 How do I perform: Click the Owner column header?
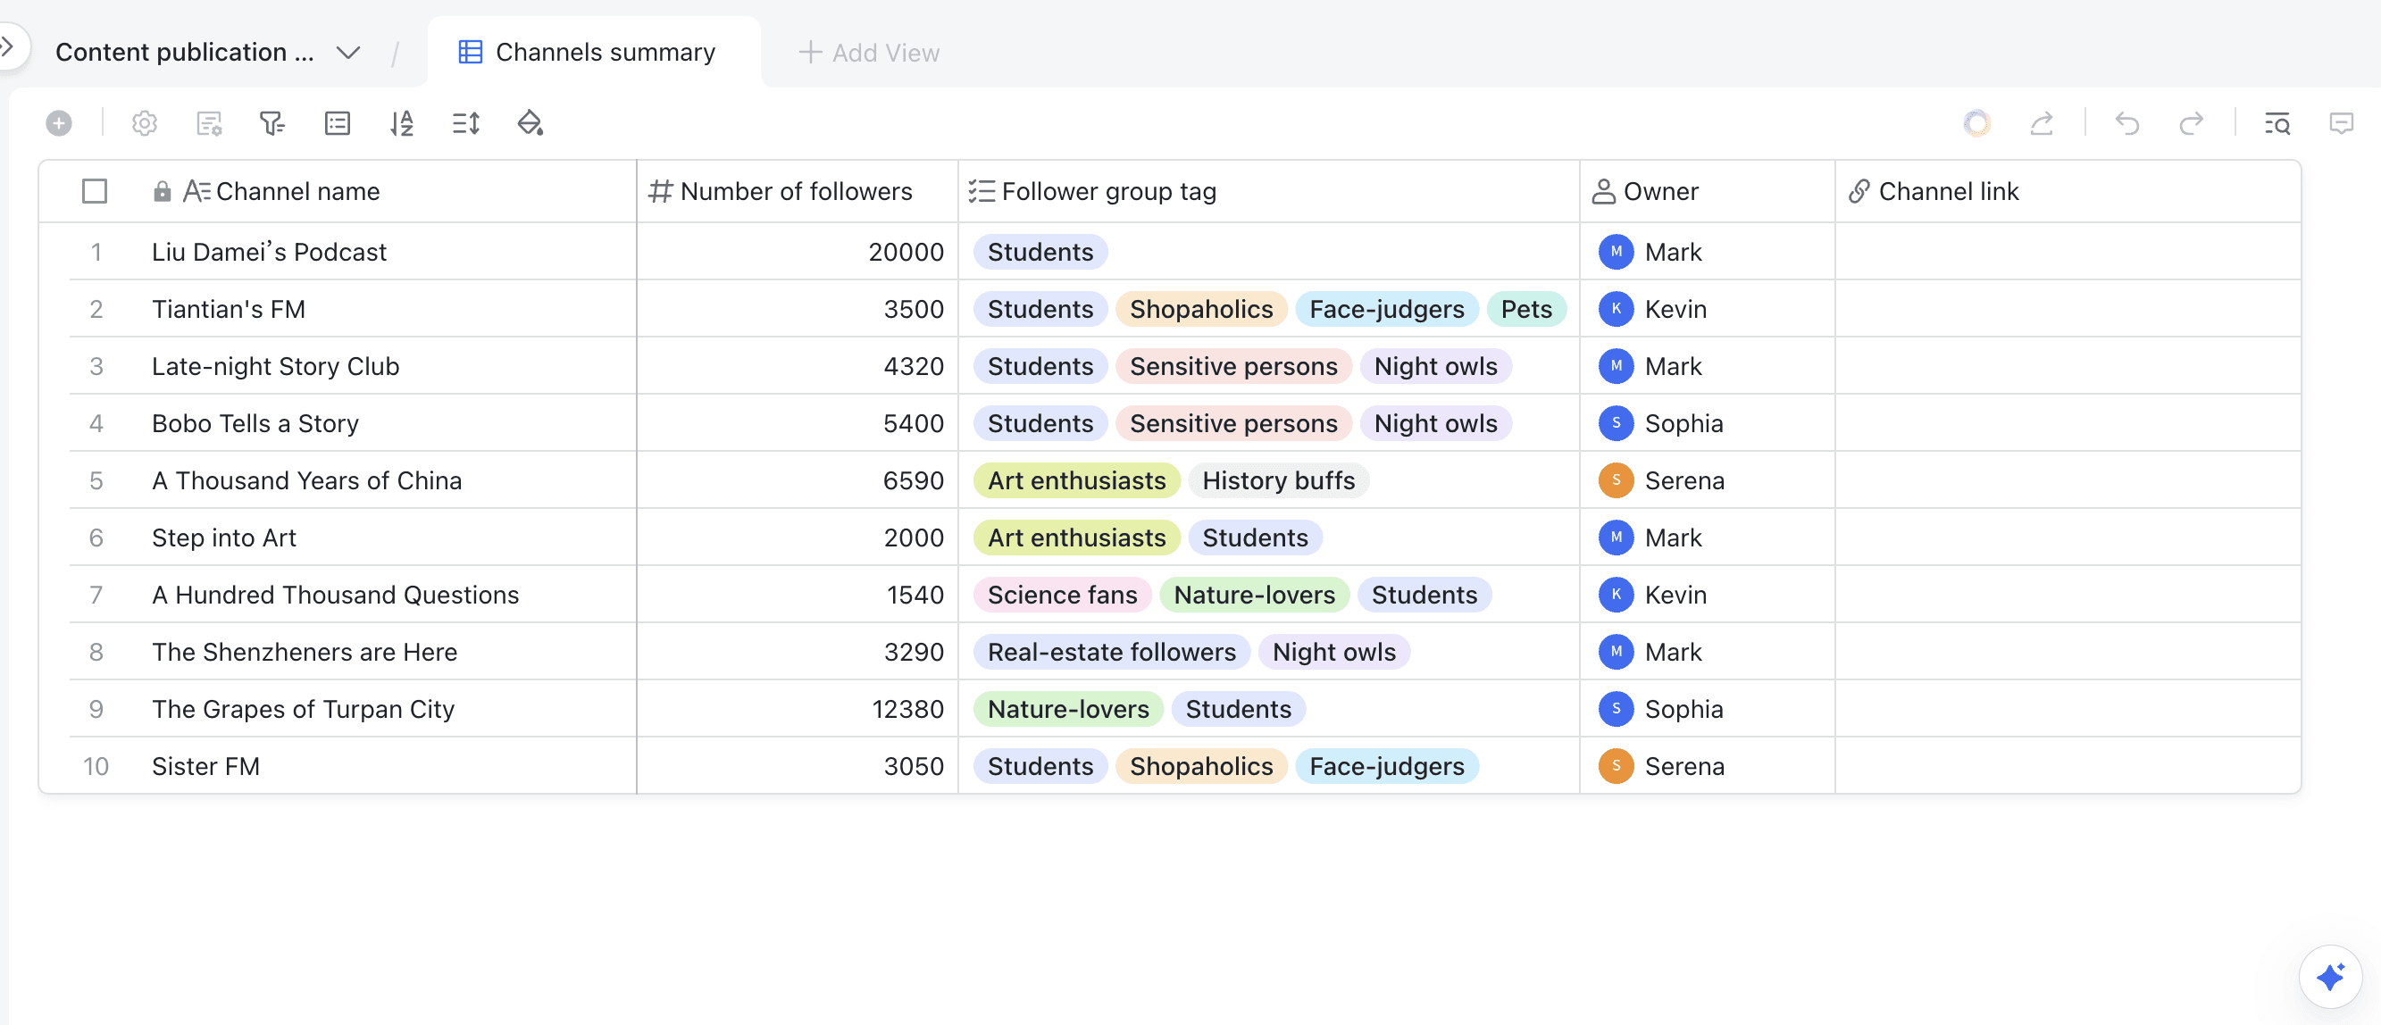pyautogui.click(x=1659, y=191)
